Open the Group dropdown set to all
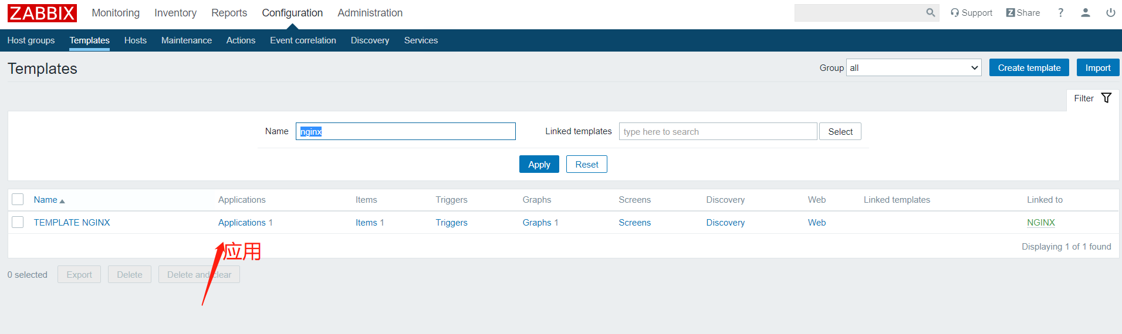 click(x=914, y=68)
